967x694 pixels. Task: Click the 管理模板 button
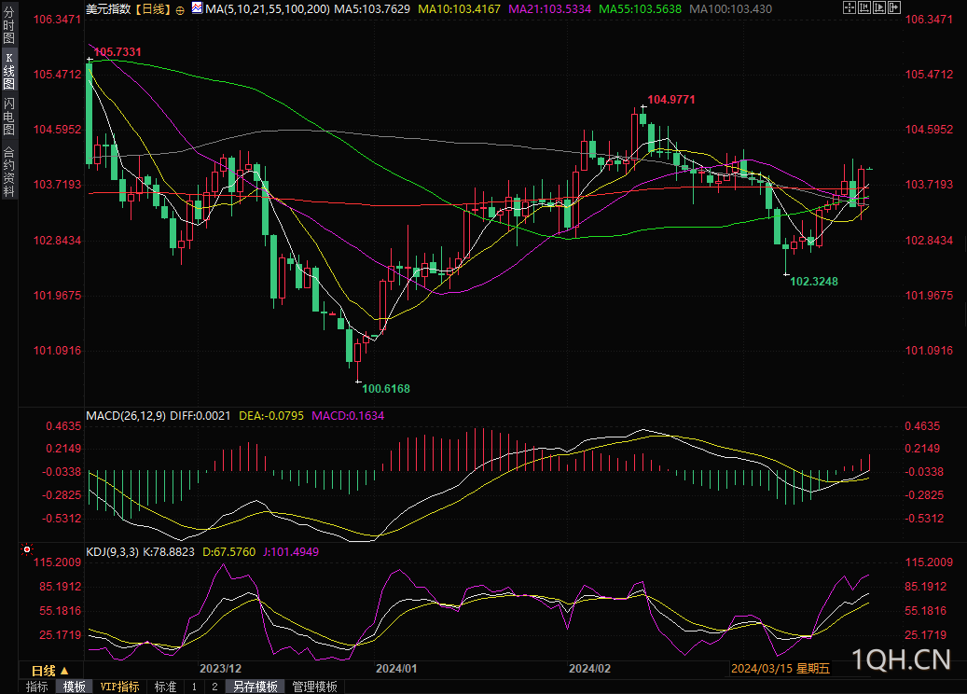tap(314, 687)
